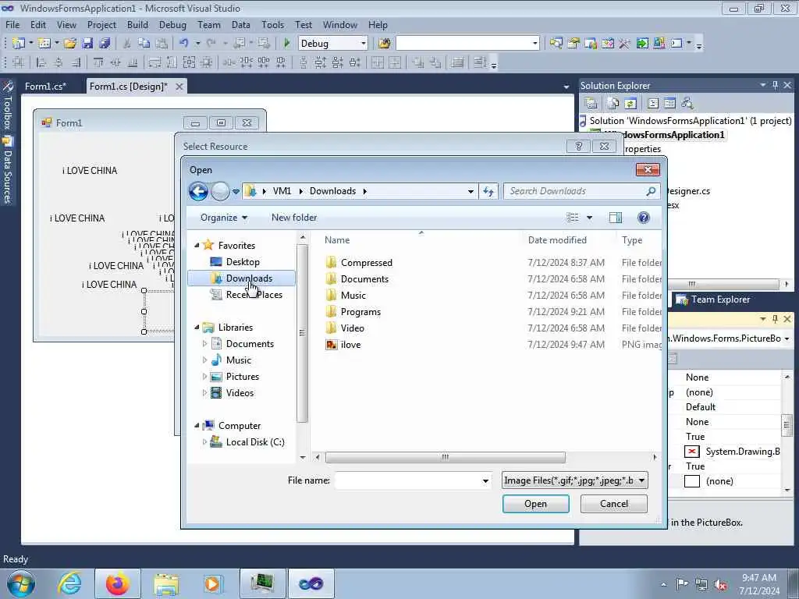Click the Open File toolbar icon
Screen dimensions: 799x599
69,44
